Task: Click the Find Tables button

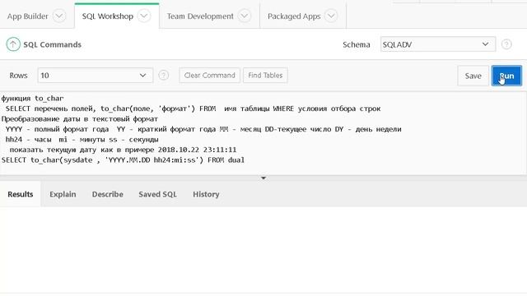Action: click(265, 75)
